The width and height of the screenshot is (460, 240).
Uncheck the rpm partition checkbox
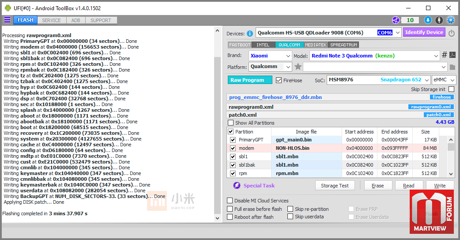pos(233,174)
